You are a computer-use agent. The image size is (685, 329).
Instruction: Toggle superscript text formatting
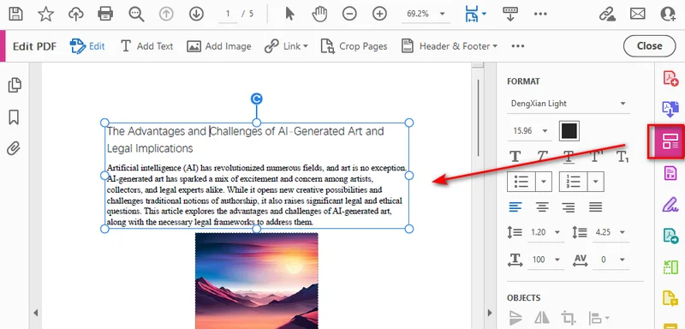point(596,156)
